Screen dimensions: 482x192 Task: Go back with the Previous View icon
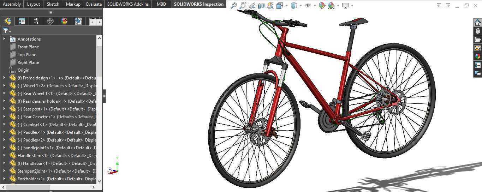click(x=252, y=6)
